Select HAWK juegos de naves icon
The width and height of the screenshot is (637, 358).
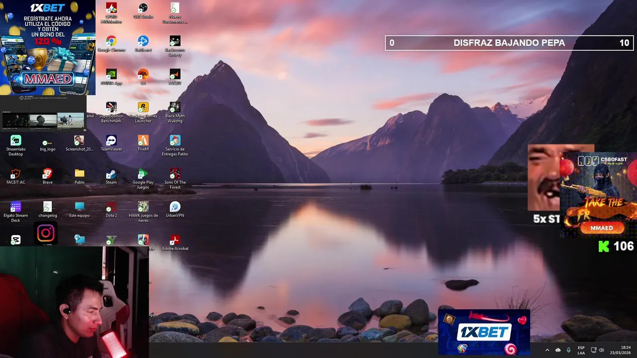[x=143, y=212]
